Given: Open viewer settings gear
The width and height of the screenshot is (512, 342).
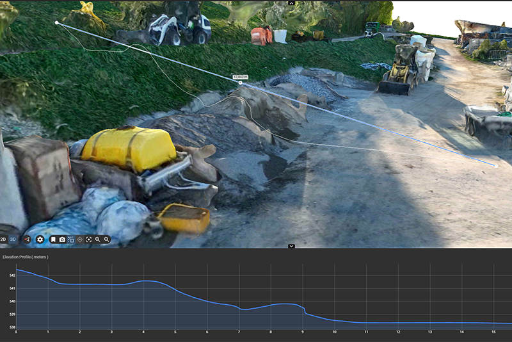Looking at the screenshot, I should (40, 240).
